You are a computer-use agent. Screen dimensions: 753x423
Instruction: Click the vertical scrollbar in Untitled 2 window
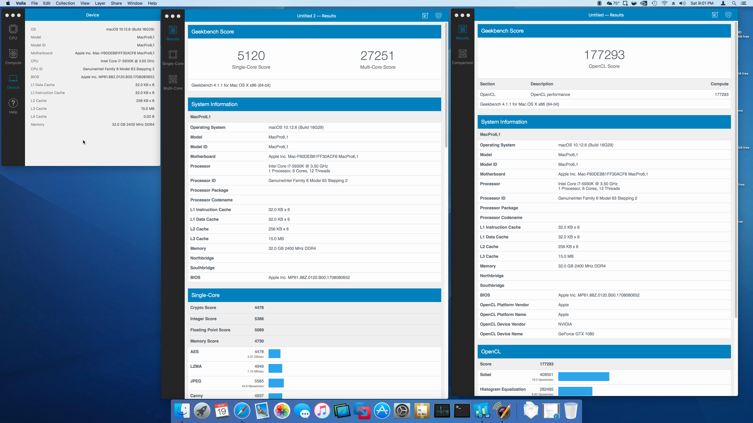point(446,85)
